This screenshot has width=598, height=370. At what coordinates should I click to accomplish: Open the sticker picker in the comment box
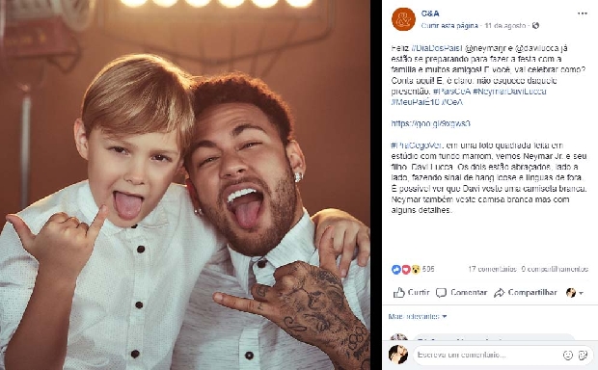(x=583, y=356)
